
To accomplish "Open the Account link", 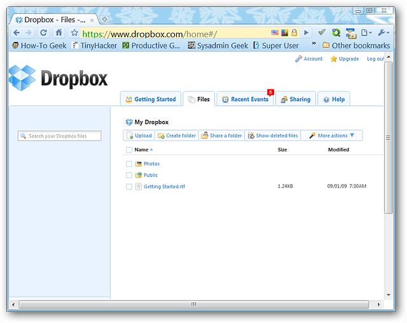I will (x=308, y=59).
